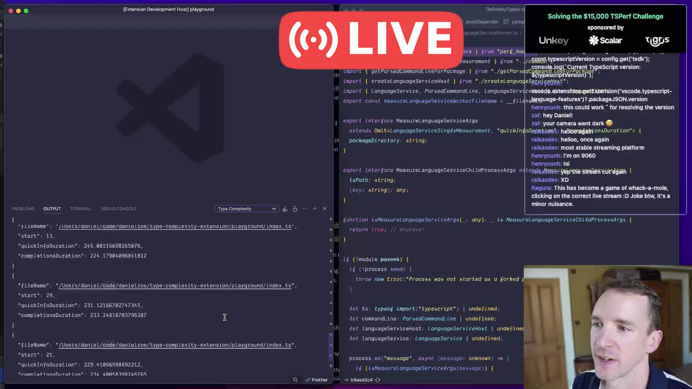Open output panel more actions menu

[x=305, y=209]
